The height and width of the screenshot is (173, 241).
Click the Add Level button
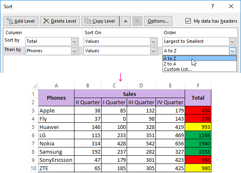tap(21, 21)
